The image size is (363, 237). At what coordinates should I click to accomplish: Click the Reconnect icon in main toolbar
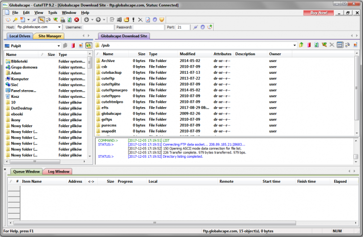tap(56, 20)
